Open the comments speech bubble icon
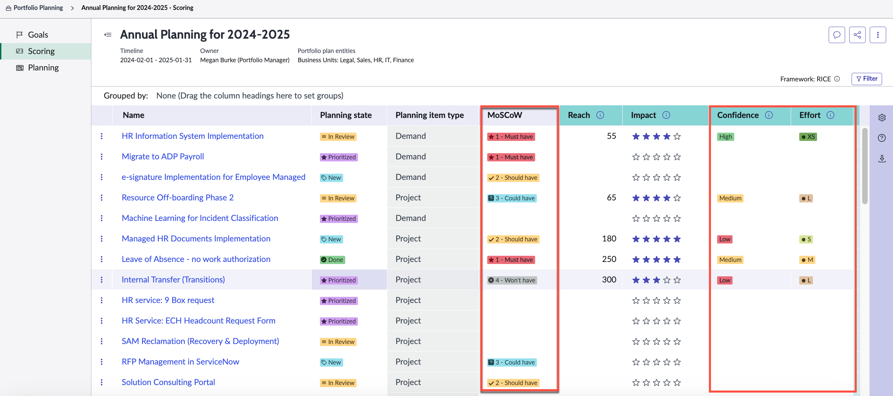893x396 pixels. click(x=837, y=35)
